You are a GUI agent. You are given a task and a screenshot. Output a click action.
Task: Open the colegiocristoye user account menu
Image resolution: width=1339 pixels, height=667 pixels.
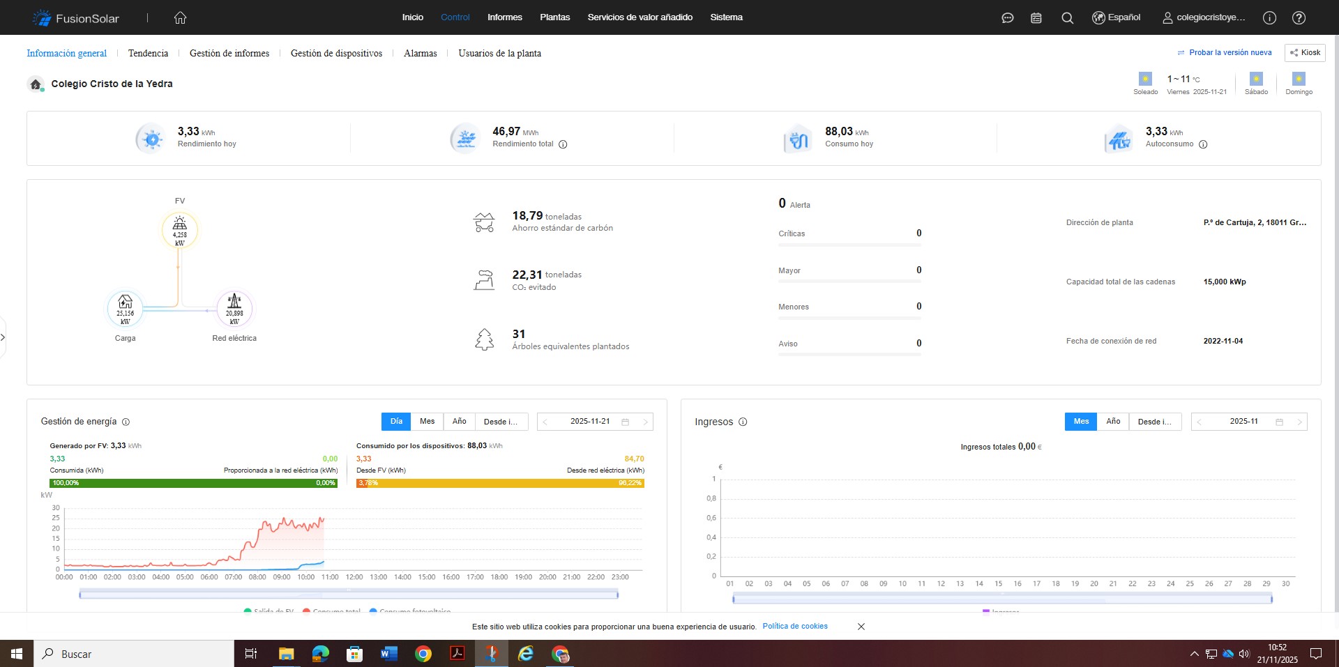(1204, 17)
